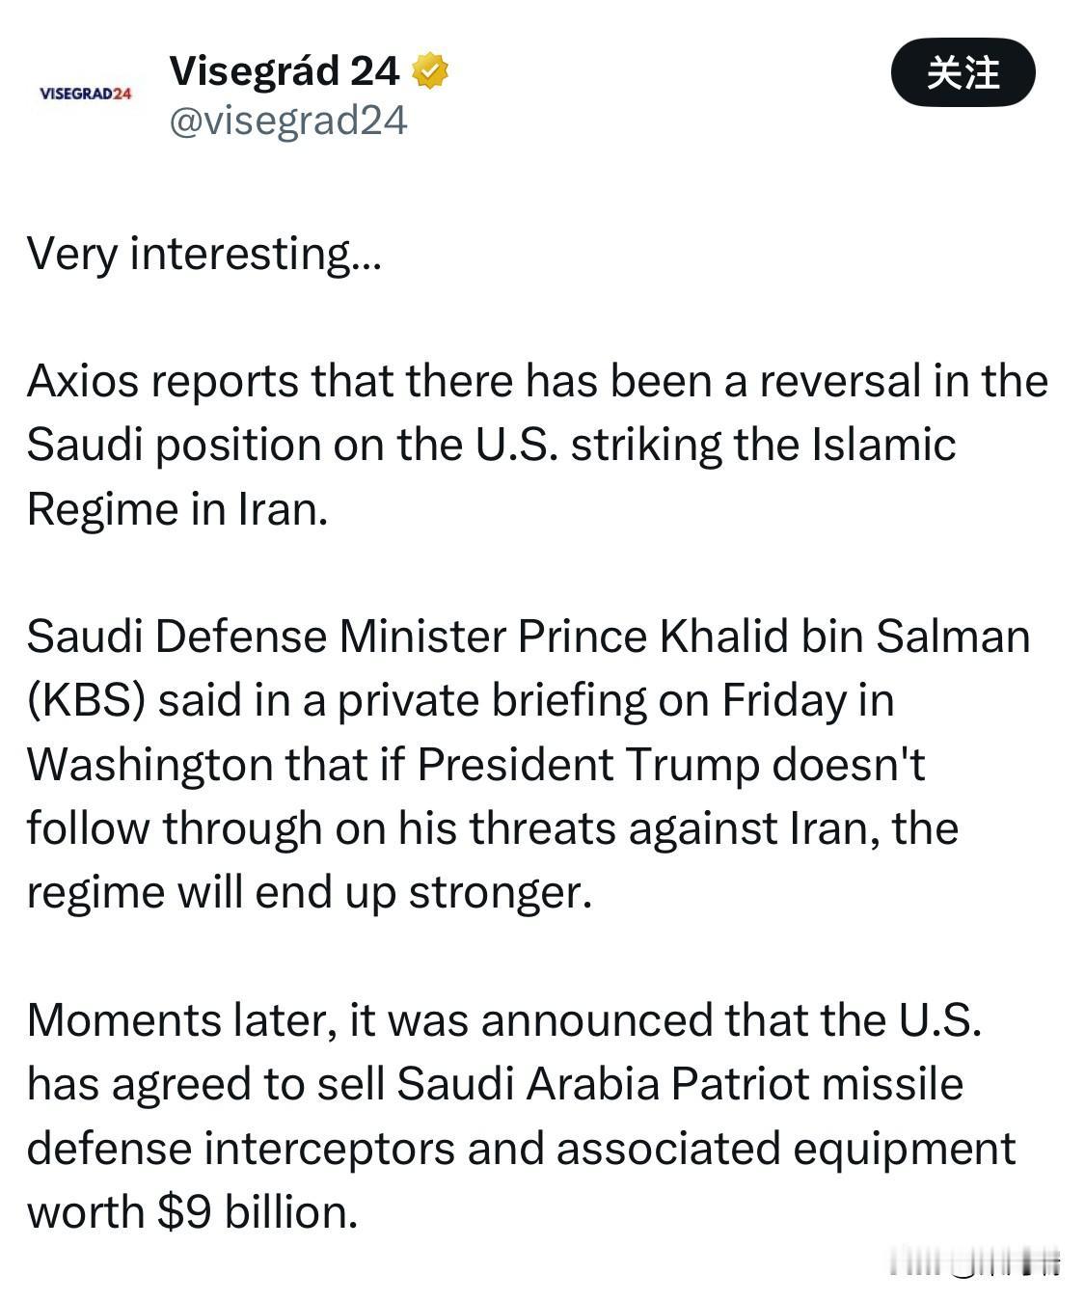
Task: Click the "$9 billion" amount
Action: (257, 1212)
